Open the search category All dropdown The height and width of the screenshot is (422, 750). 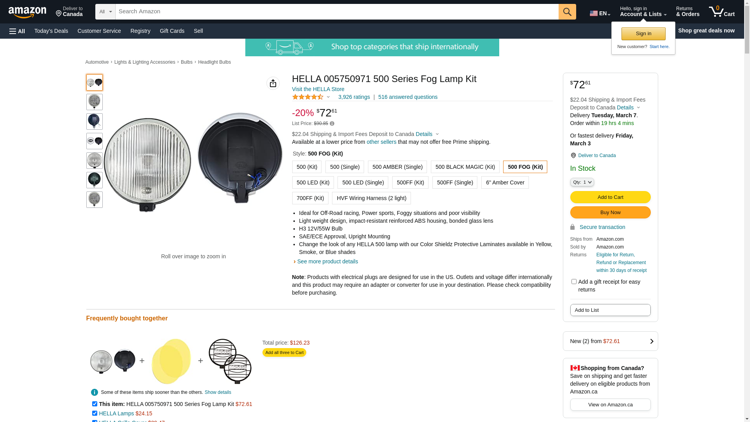click(x=105, y=12)
